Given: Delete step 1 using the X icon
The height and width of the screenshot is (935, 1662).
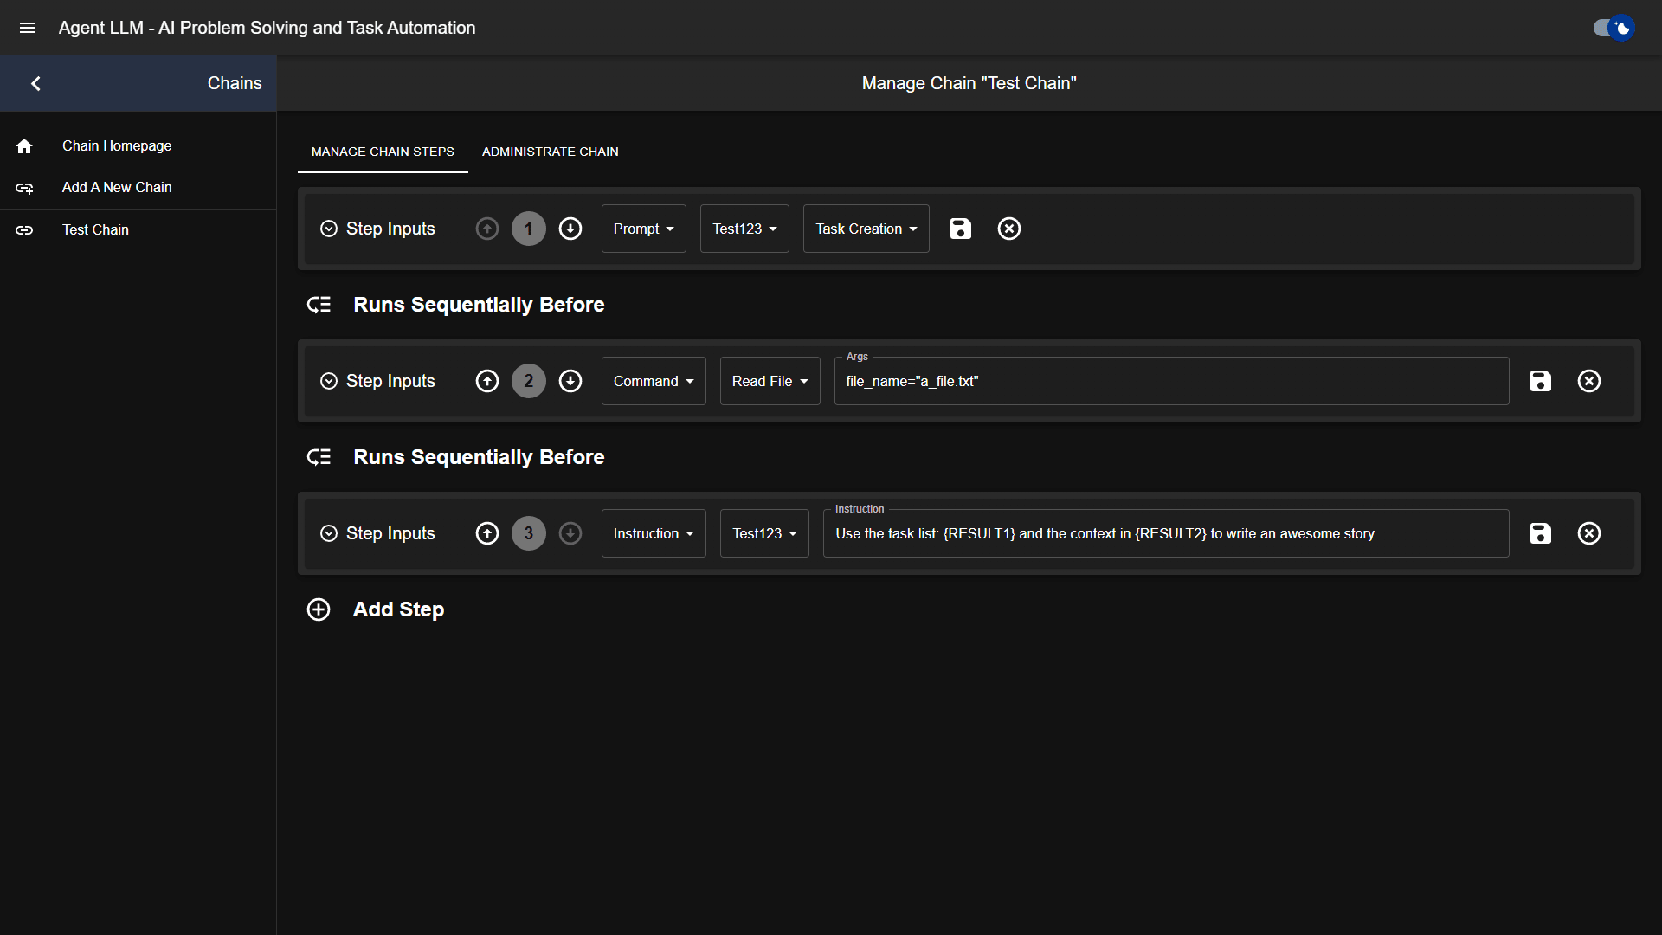Looking at the screenshot, I should 1009,229.
